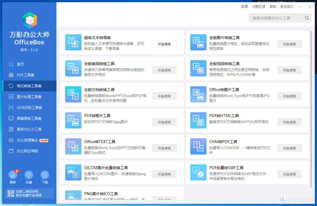The height and width of the screenshot is (206, 317).
Task: Open the 问题反馈 menu item
Action: 259,6
